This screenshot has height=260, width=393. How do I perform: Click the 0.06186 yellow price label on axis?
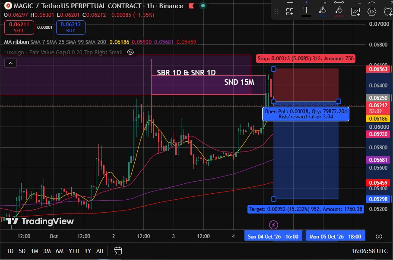[x=378, y=119]
